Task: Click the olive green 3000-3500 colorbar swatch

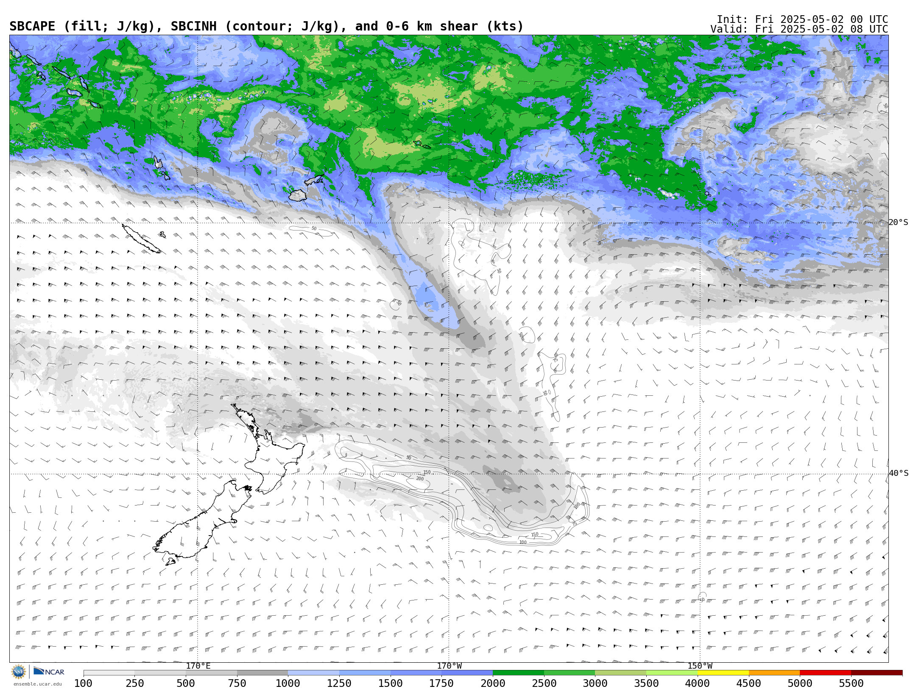Action: click(620, 673)
